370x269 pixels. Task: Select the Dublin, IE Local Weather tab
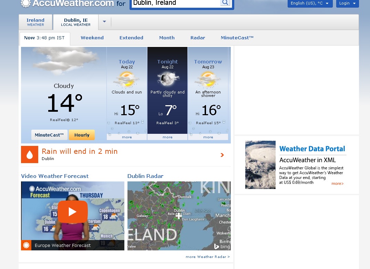76,22
